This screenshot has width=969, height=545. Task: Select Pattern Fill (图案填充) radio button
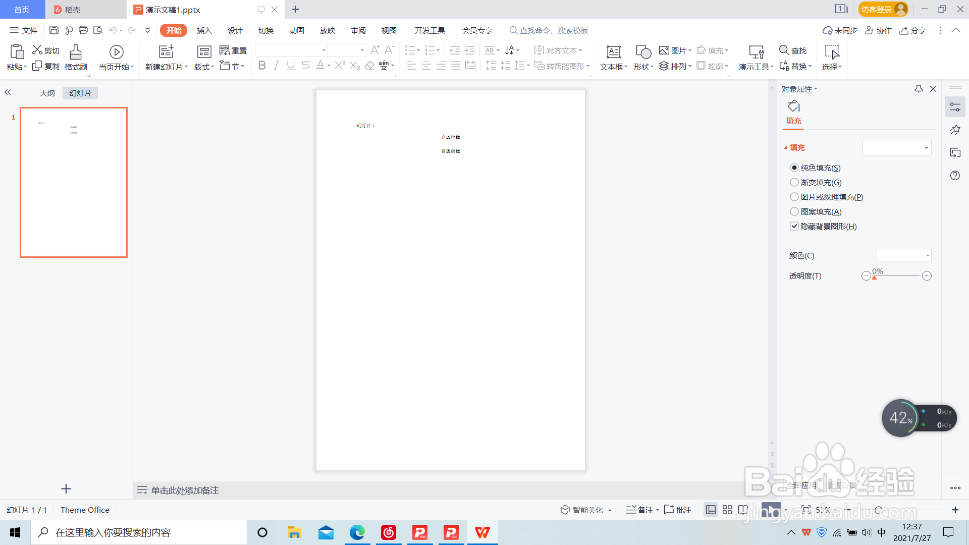[794, 211]
